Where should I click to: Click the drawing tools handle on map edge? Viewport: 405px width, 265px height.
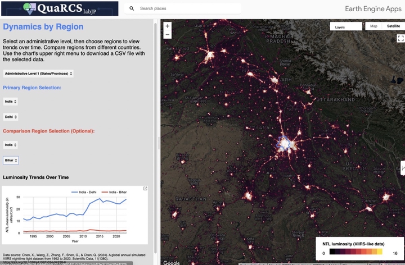coord(402,167)
